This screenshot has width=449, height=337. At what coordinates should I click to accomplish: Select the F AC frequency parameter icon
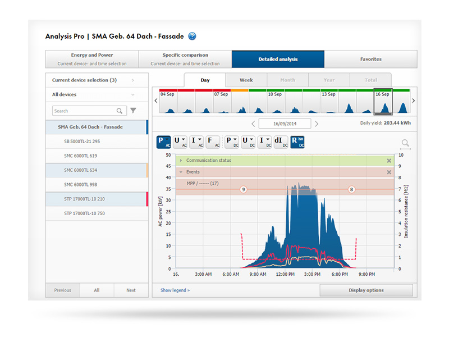212,142
